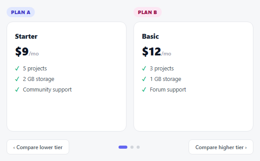
Task: Click the PLAN B badge
Action: pos(148,12)
